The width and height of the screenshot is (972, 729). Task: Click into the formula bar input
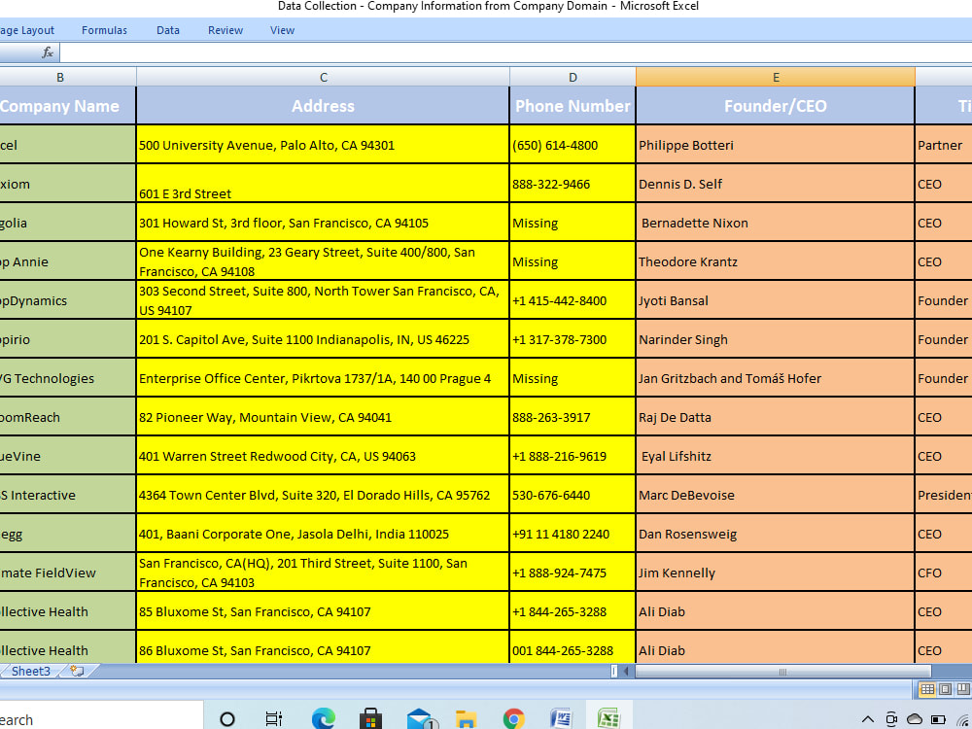point(514,52)
